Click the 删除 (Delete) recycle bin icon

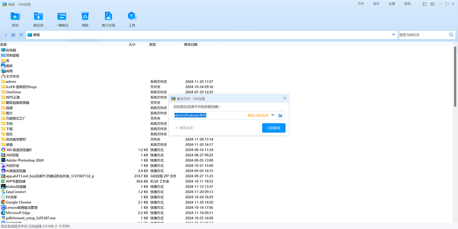coord(85,16)
